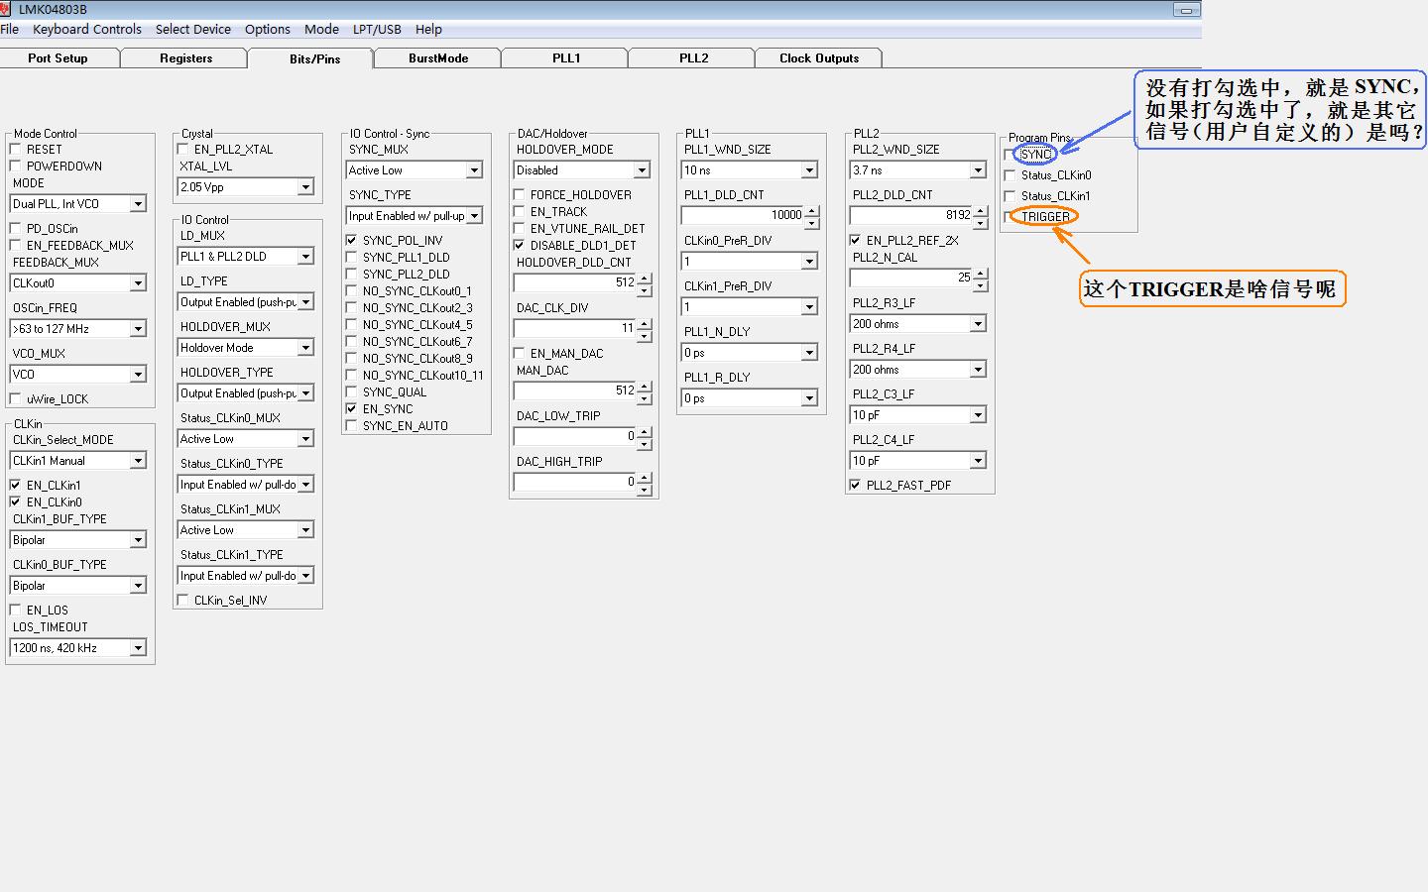The image size is (1428, 892).
Task: Open the HOLDOVER_MODE dropdown
Action: (582, 170)
